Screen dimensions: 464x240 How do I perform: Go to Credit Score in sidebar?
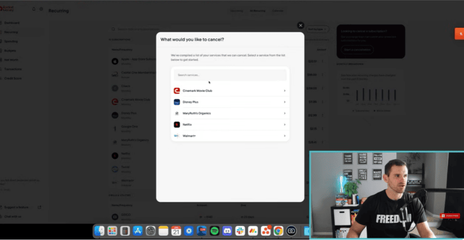13,78
